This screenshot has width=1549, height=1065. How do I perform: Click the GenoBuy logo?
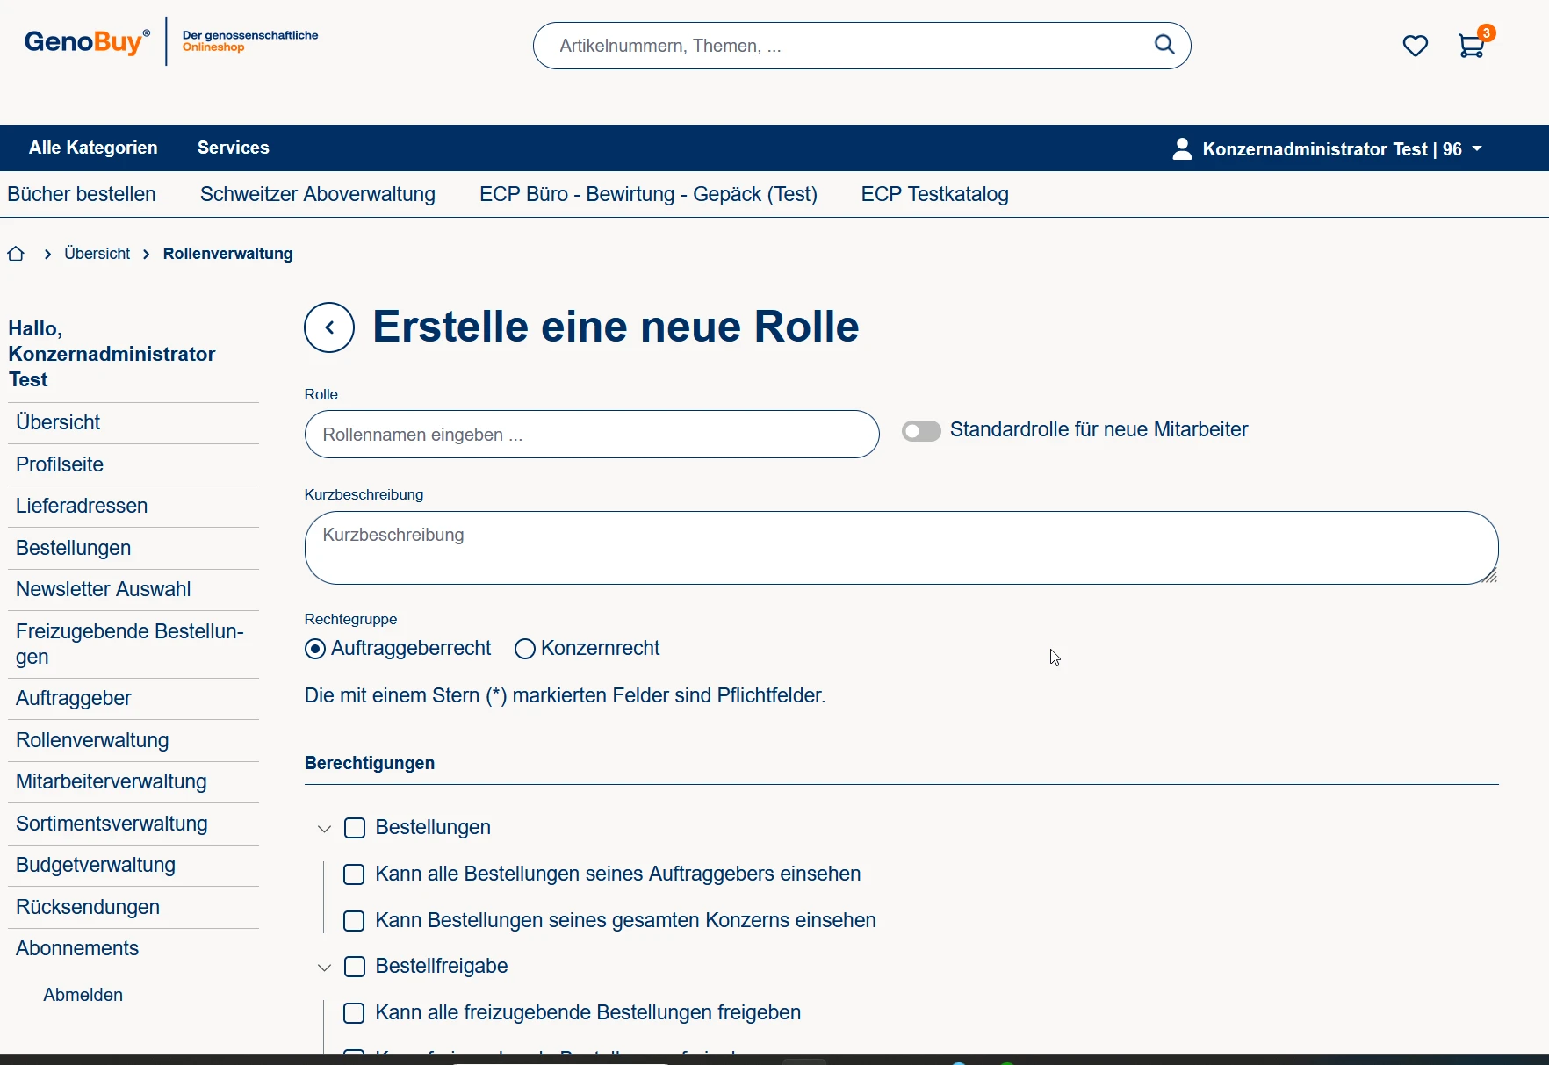[x=86, y=41]
